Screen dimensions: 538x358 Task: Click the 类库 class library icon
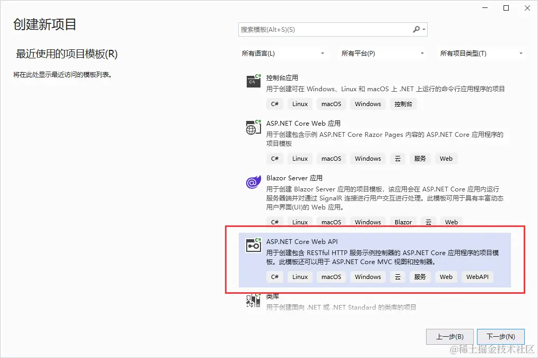[254, 300]
